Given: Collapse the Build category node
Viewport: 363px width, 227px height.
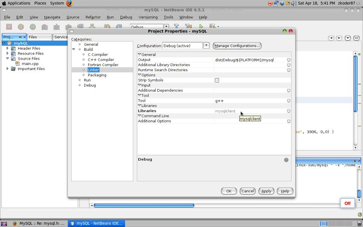Looking at the screenshot, I should click(74, 49).
